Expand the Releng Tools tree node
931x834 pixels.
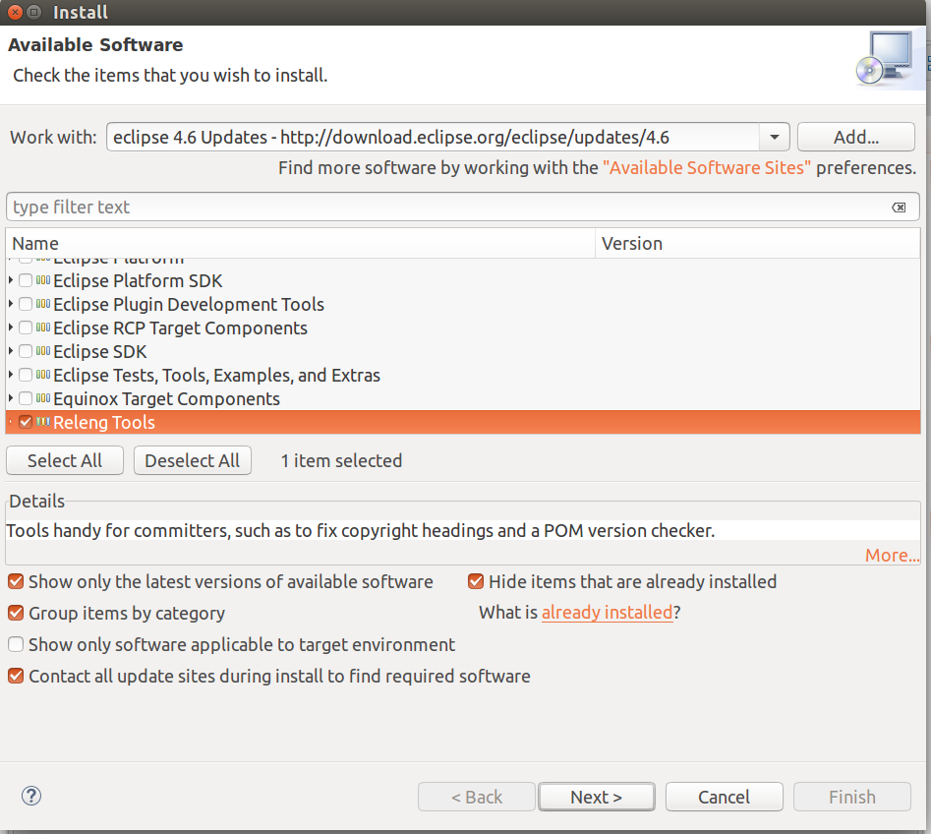point(11,421)
